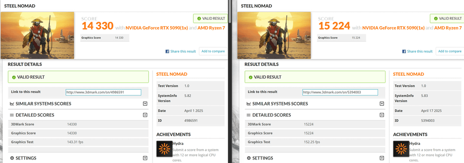Click right window Settings gear icon
The height and width of the screenshot is (163, 464).
point(249,158)
